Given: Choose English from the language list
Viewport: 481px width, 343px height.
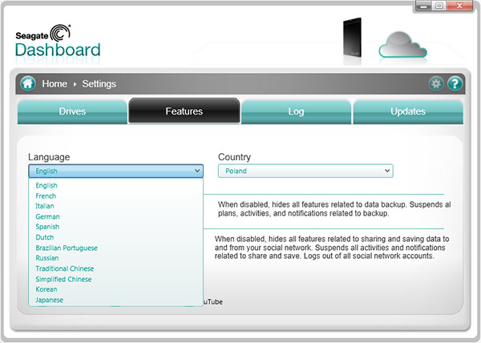Looking at the screenshot, I should [x=116, y=185].
